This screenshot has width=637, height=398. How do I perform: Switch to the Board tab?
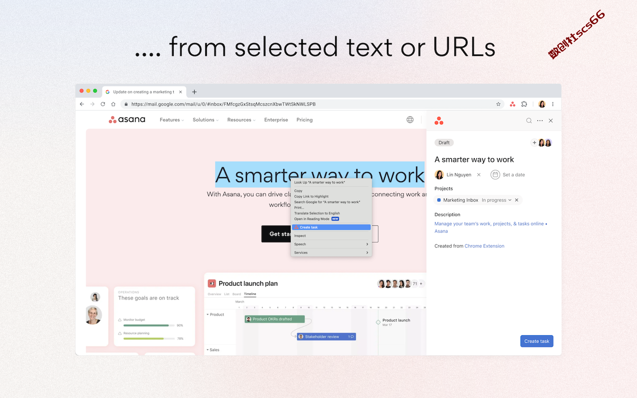[x=237, y=294]
